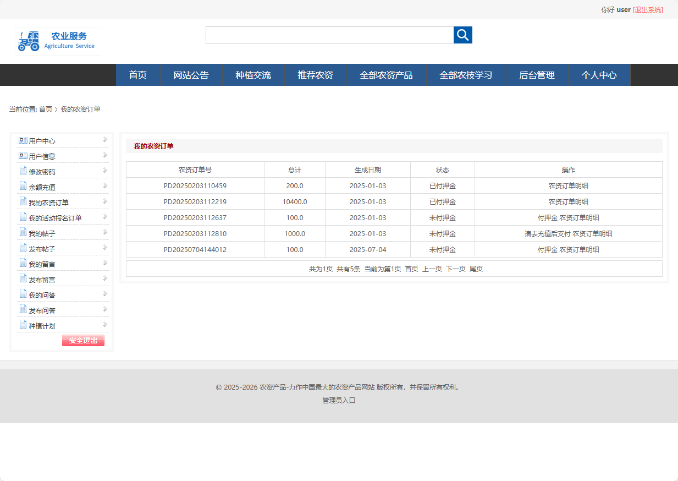
Task: Expand the chevron next to 发布帖子
Action: click(x=104, y=248)
